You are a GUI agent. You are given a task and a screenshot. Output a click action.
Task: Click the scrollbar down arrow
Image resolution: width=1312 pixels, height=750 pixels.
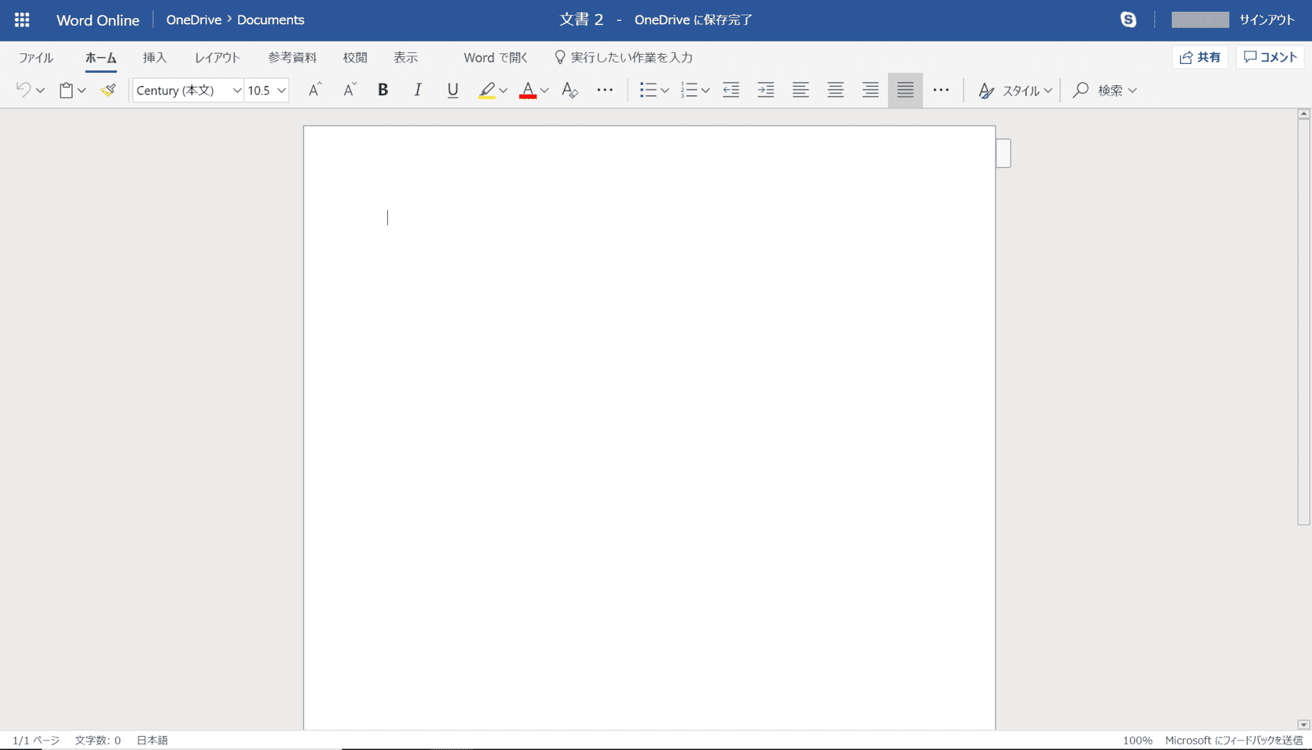click(1304, 724)
